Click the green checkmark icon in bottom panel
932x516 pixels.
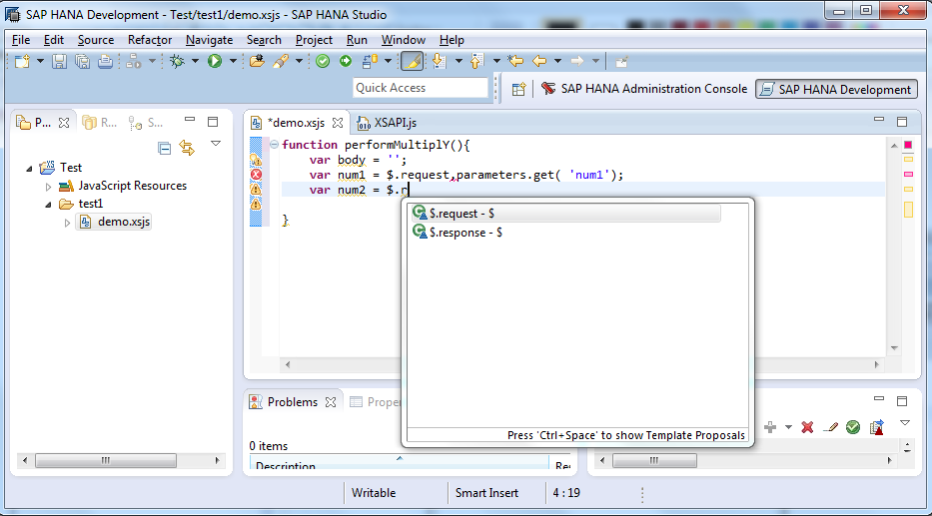tap(852, 427)
